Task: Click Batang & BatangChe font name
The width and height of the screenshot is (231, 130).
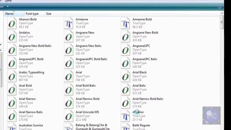Action: pyautogui.click(x=92, y=127)
